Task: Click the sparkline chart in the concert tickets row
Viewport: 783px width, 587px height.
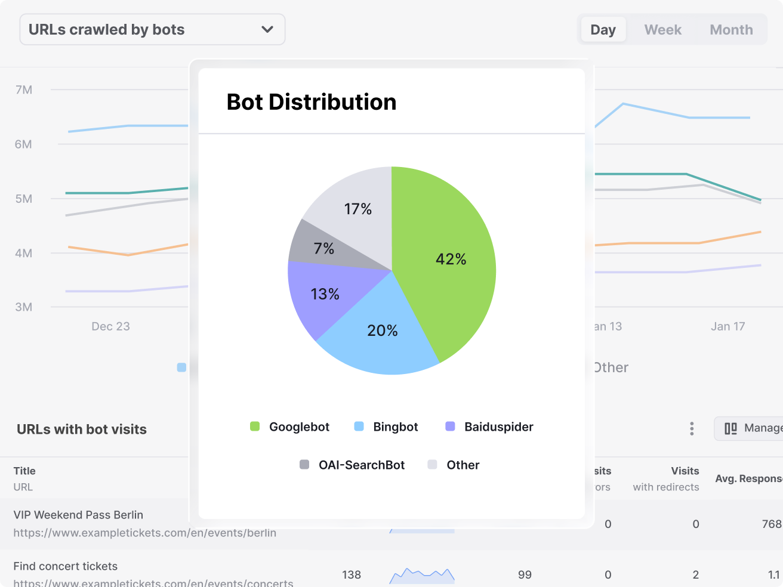Action: (422, 575)
